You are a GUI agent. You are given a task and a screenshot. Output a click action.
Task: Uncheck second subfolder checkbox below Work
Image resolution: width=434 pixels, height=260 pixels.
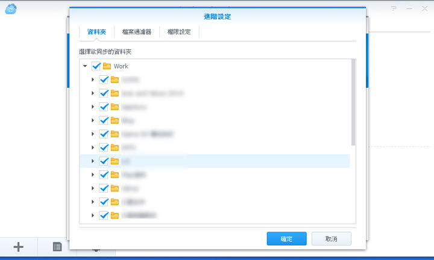point(104,93)
